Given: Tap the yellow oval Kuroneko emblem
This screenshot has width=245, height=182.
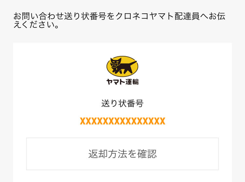Looking at the screenshot, I should [x=122, y=66].
